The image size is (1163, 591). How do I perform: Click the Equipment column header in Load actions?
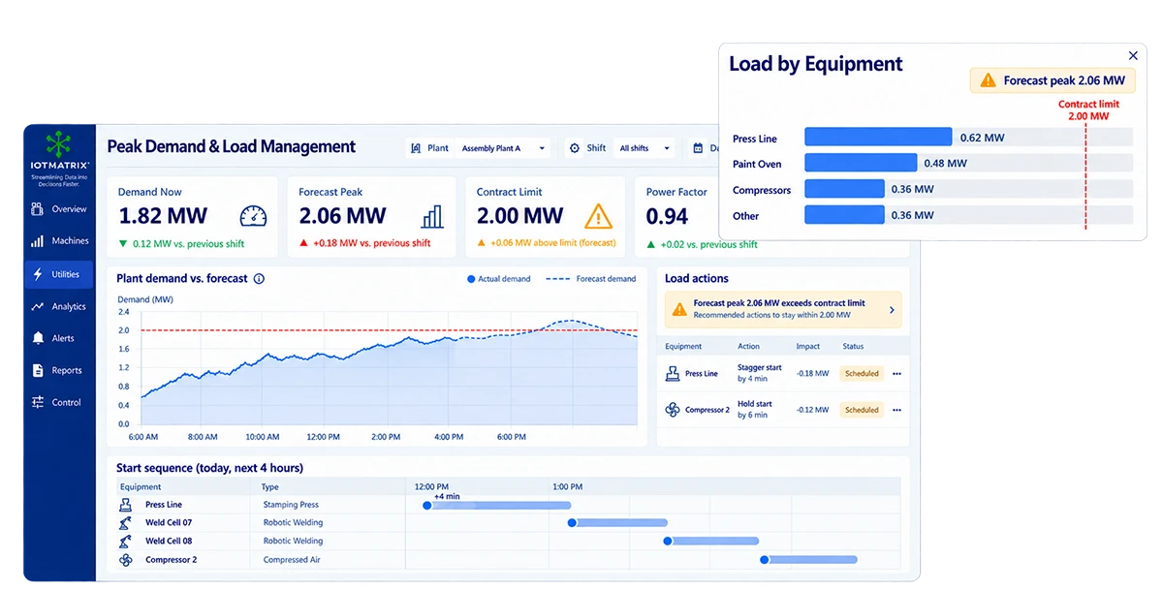(x=684, y=346)
